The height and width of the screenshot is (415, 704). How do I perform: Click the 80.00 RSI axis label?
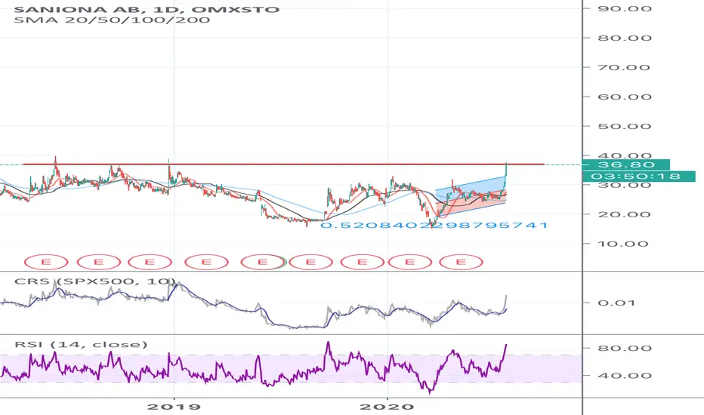[625, 348]
